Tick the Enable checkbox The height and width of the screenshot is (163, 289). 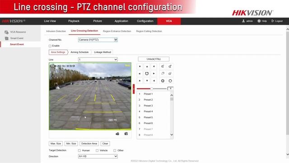tap(50, 46)
